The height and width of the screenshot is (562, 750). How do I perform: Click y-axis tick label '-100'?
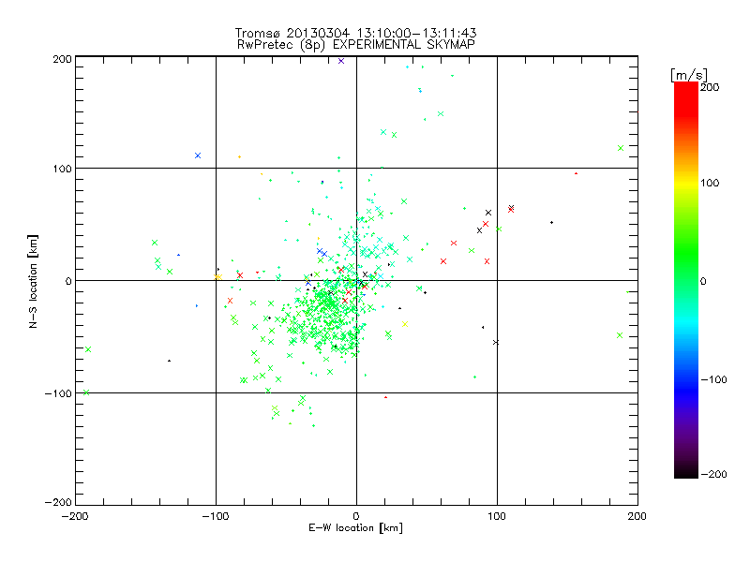[x=58, y=393]
